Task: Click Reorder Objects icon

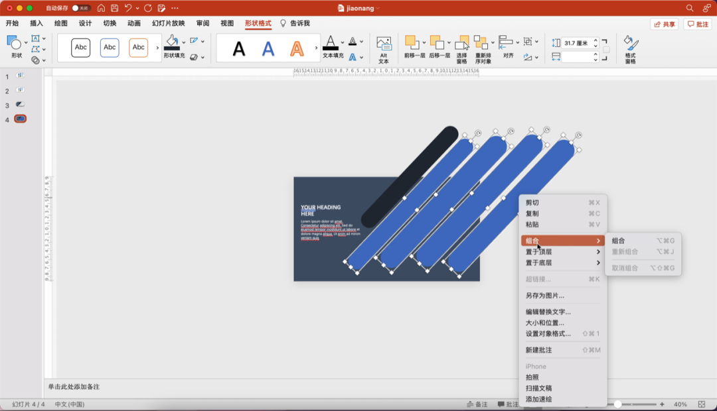Action: (481, 42)
